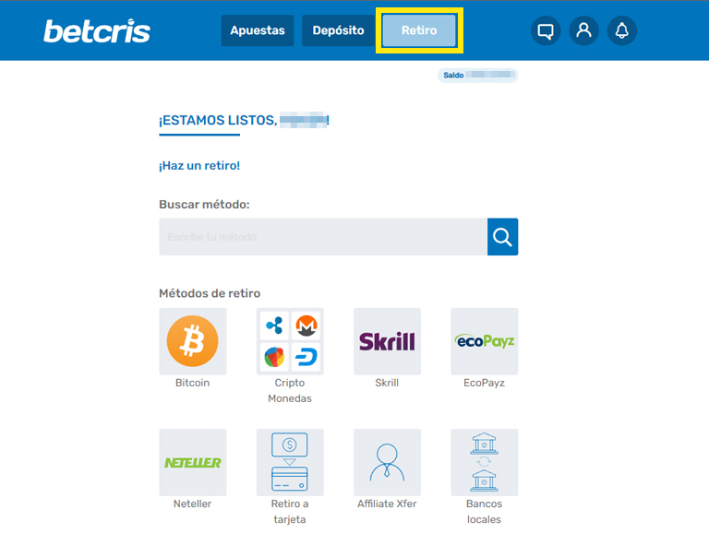Click the 'Bitcoin' label text

click(193, 383)
